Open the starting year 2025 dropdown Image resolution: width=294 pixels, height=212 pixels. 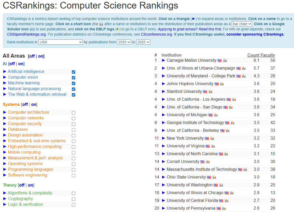(x=124, y=42)
